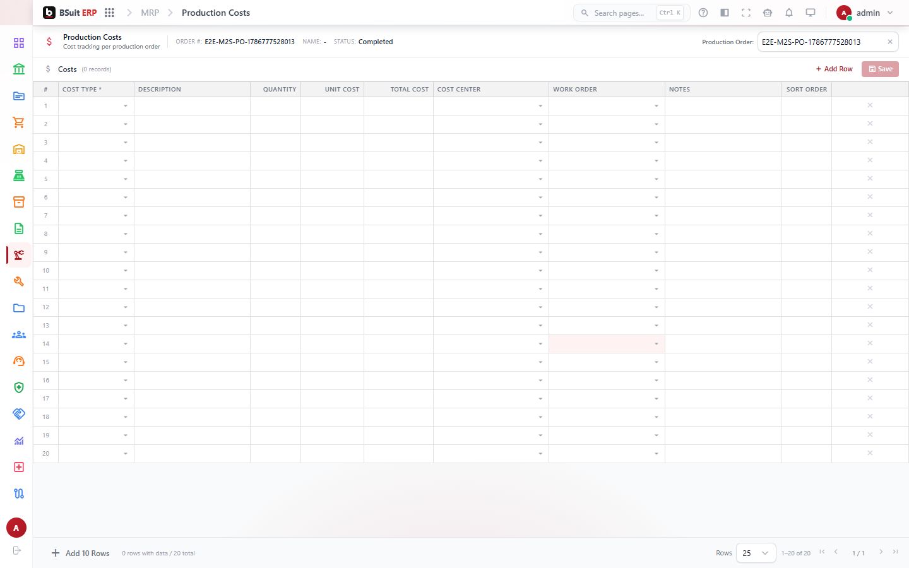Clear the Production Order field
The height and width of the screenshot is (568, 909).
click(x=890, y=42)
